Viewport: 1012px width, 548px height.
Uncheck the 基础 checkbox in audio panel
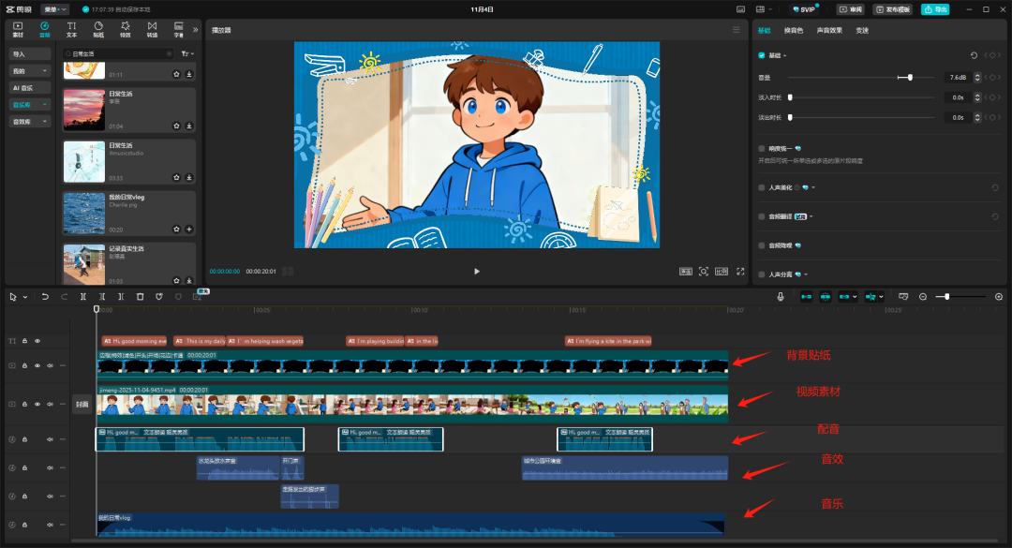[x=762, y=55]
